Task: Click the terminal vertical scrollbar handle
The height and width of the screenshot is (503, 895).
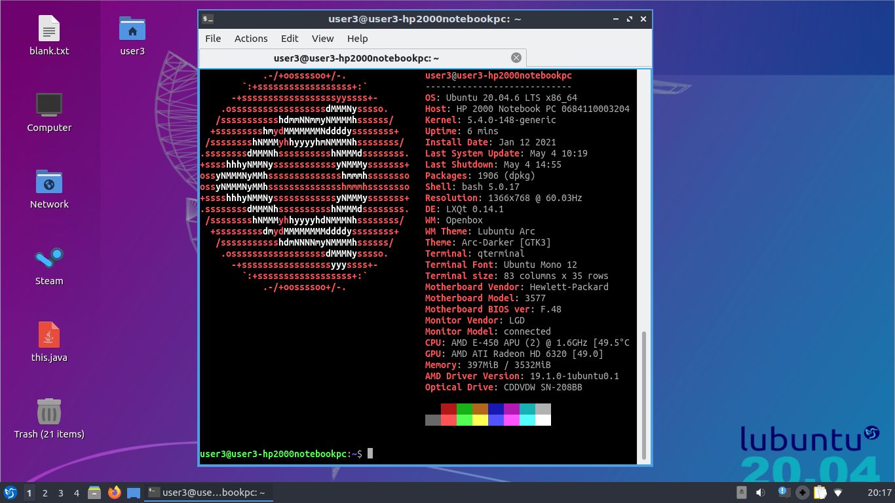Action: pos(643,395)
